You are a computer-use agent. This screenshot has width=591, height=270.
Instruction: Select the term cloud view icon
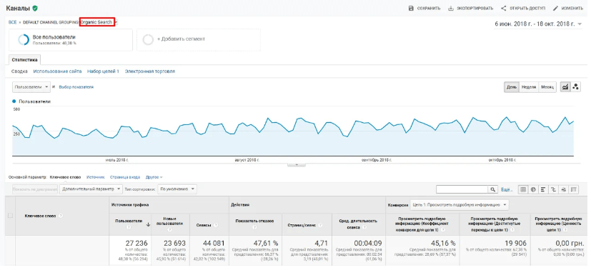pyautogui.click(x=564, y=189)
